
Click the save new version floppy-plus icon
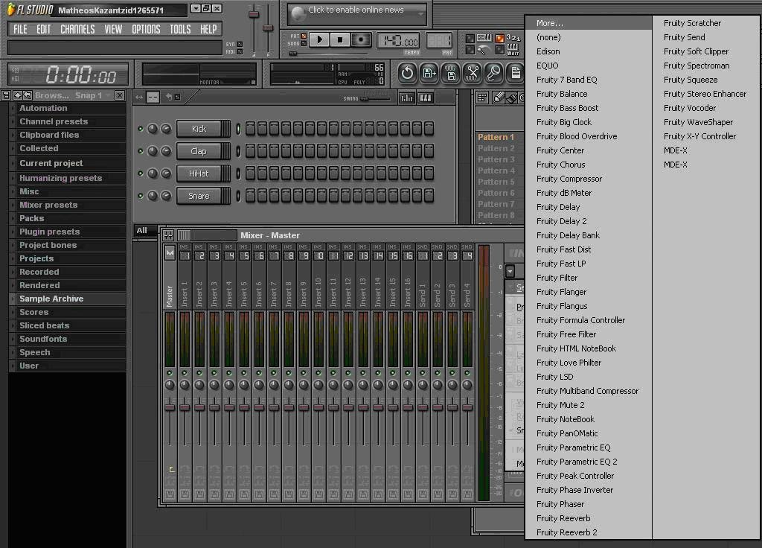click(x=429, y=74)
